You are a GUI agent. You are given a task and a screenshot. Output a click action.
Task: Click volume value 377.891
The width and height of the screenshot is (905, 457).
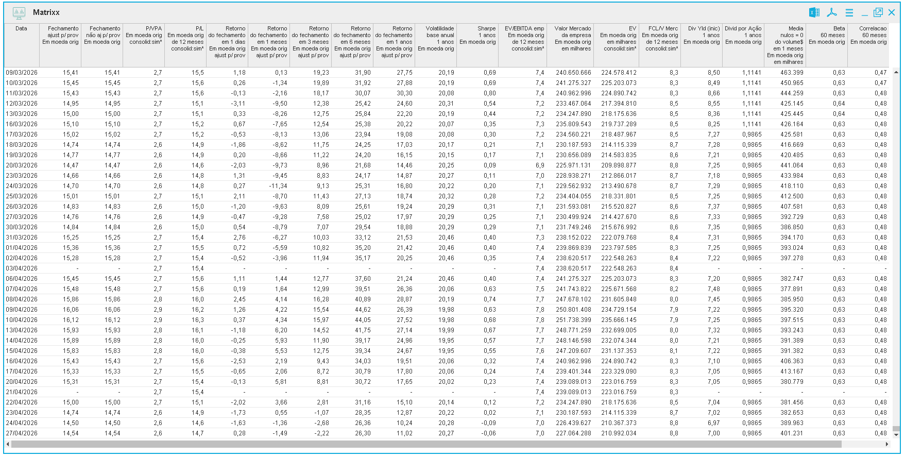792,289
